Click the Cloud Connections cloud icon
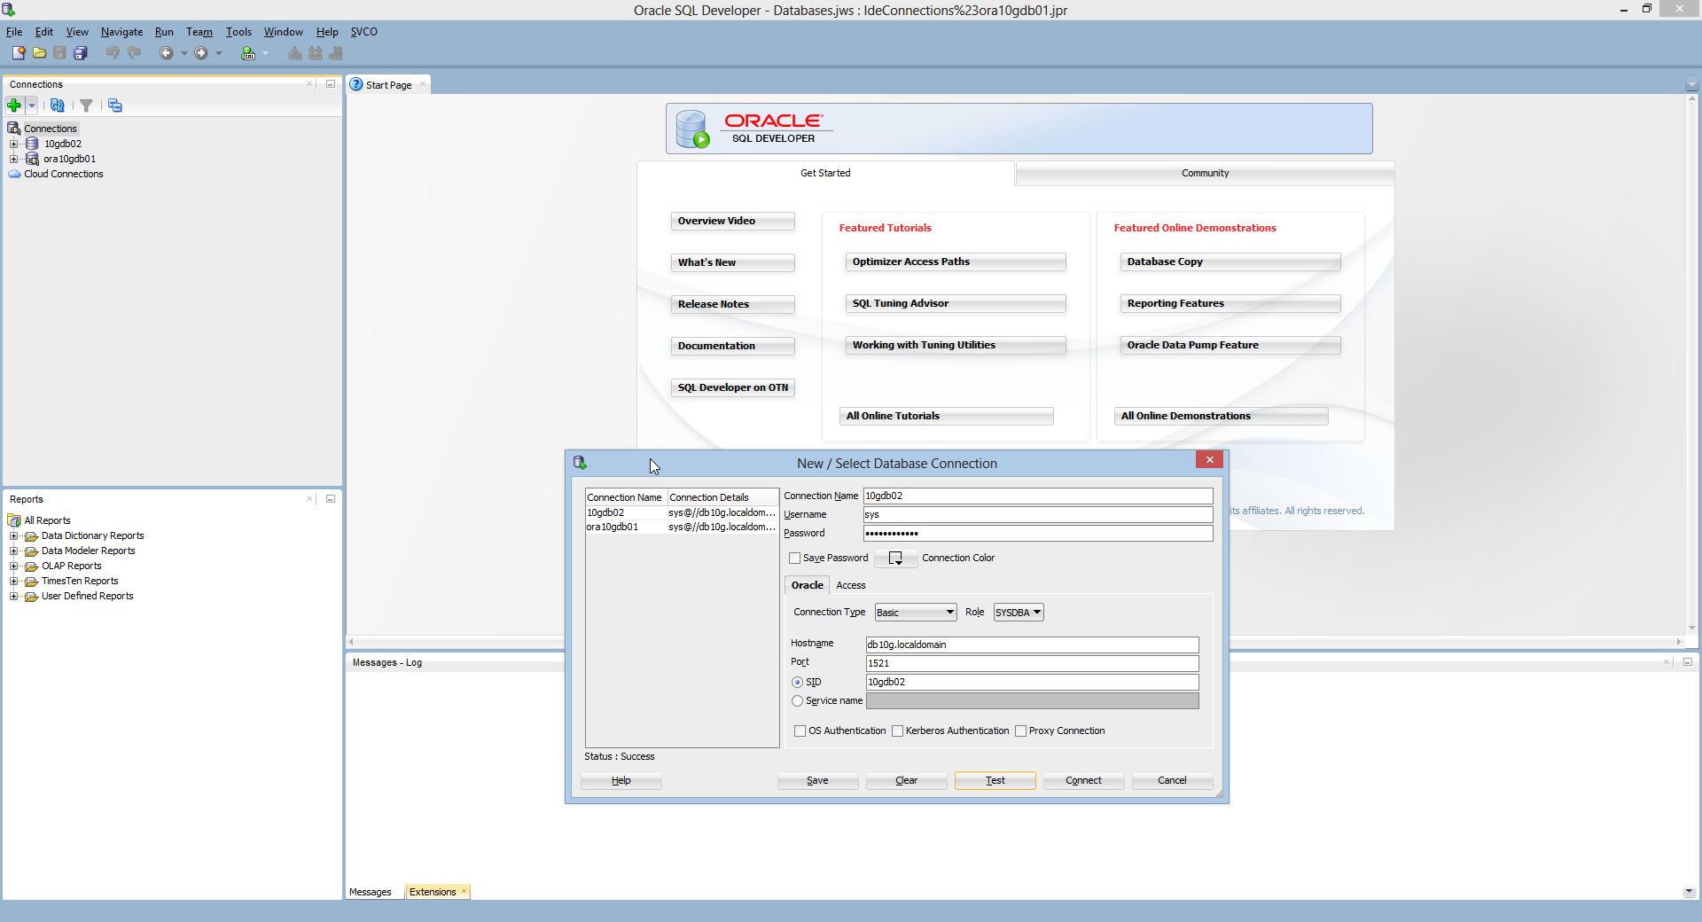This screenshot has height=922, width=1702. [14, 174]
